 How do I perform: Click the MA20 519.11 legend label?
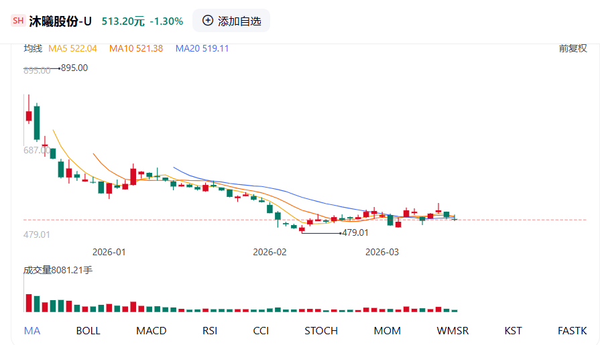pyautogui.click(x=202, y=49)
